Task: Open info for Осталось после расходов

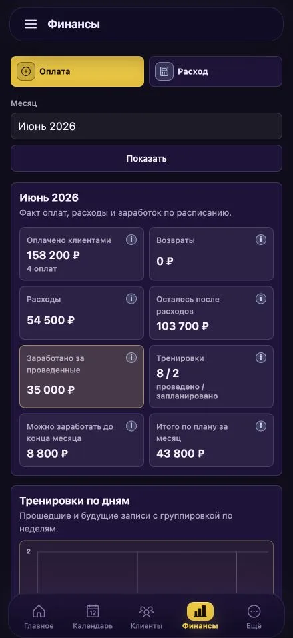Action: tap(261, 299)
